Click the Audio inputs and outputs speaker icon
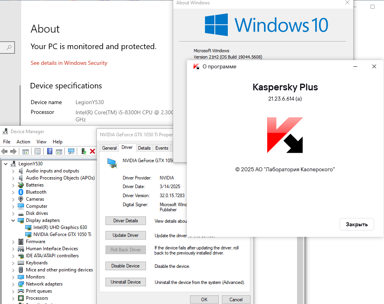Viewport: 384px width, 304px height. click(21, 171)
